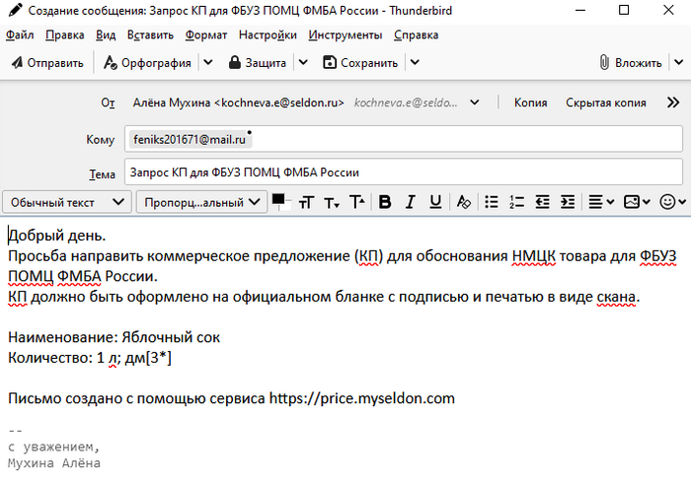Click the 'Тема' subject input field
The width and height of the screenshot is (691, 481).
pos(403,172)
